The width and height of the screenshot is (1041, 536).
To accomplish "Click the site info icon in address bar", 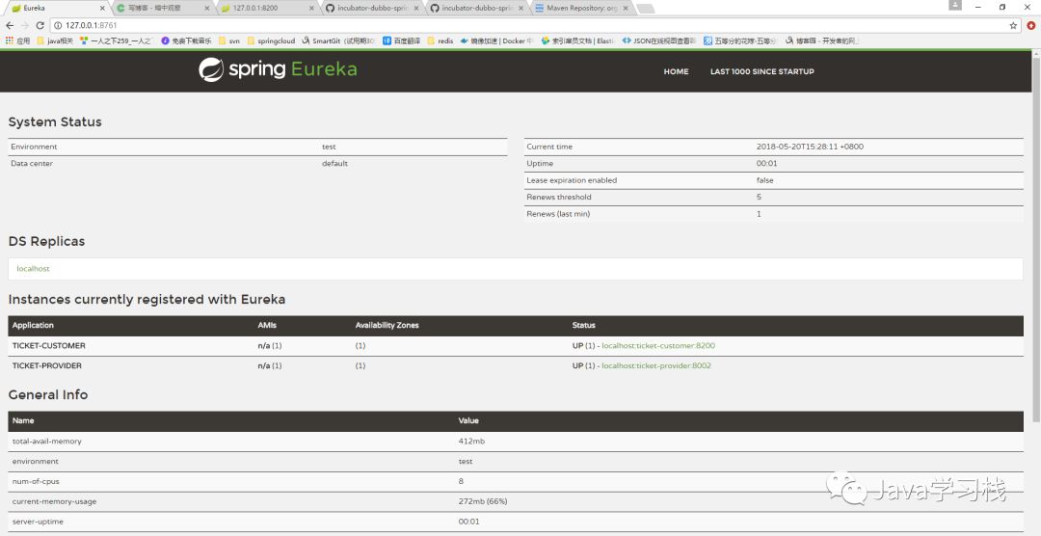I will tap(57, 25).
